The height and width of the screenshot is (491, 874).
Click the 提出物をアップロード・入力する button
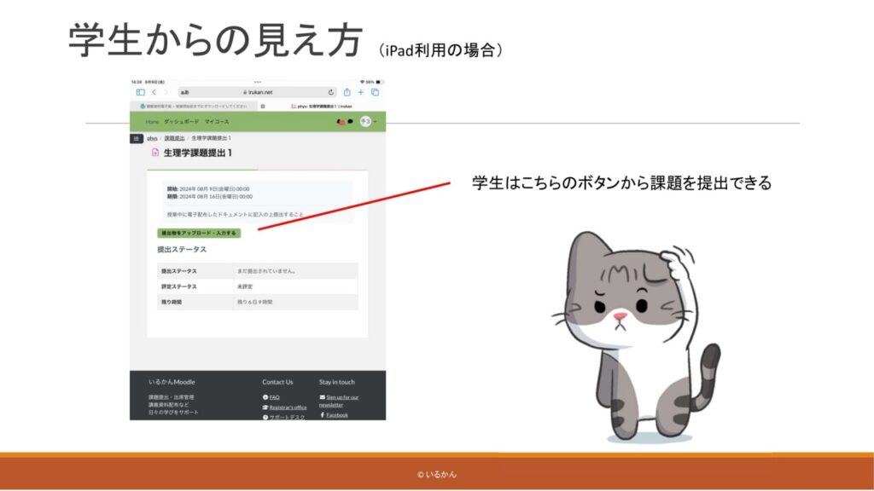[x=199, y=233]
